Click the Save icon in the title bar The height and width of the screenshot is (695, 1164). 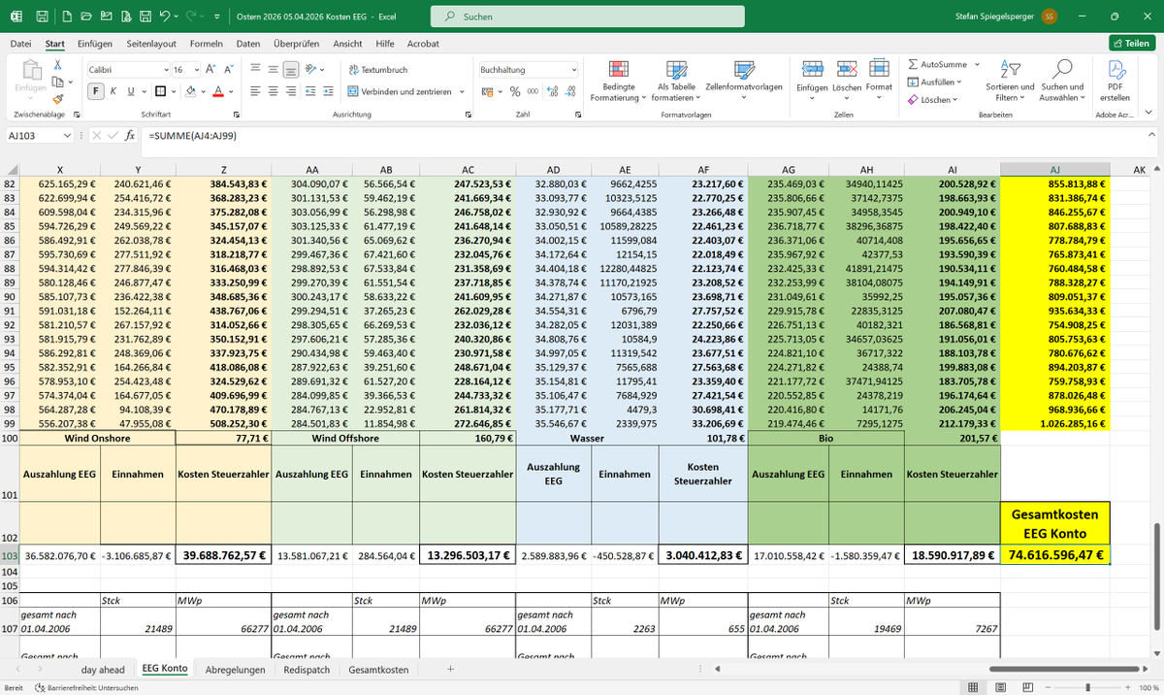[x=43, y=17]
